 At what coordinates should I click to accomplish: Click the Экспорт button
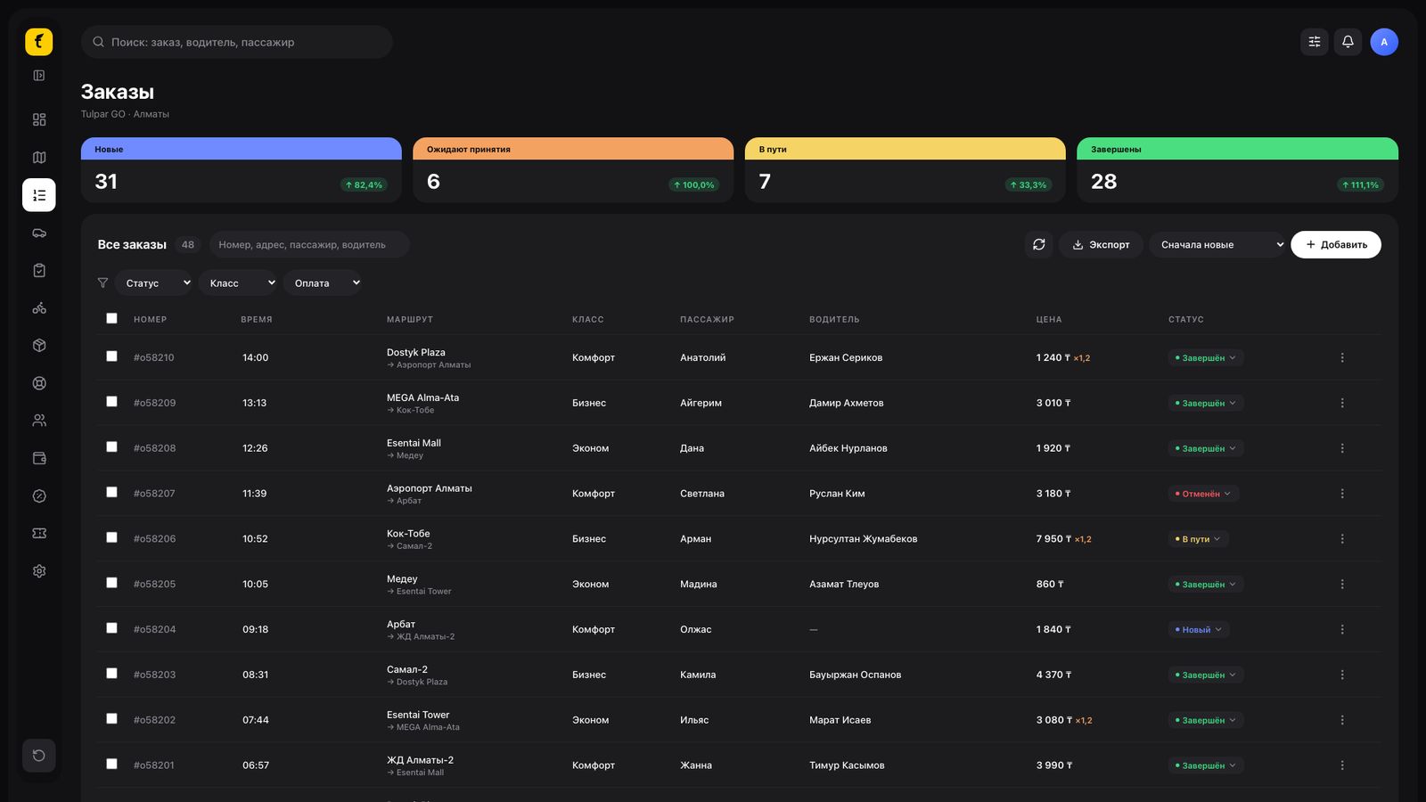pos(1101,244)
